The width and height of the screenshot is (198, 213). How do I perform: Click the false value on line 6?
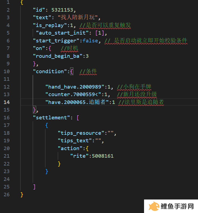[90, 40]
